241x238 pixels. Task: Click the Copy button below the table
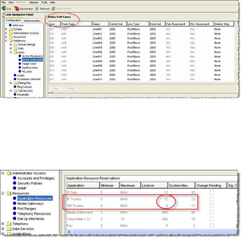click(x=55, y=89)
